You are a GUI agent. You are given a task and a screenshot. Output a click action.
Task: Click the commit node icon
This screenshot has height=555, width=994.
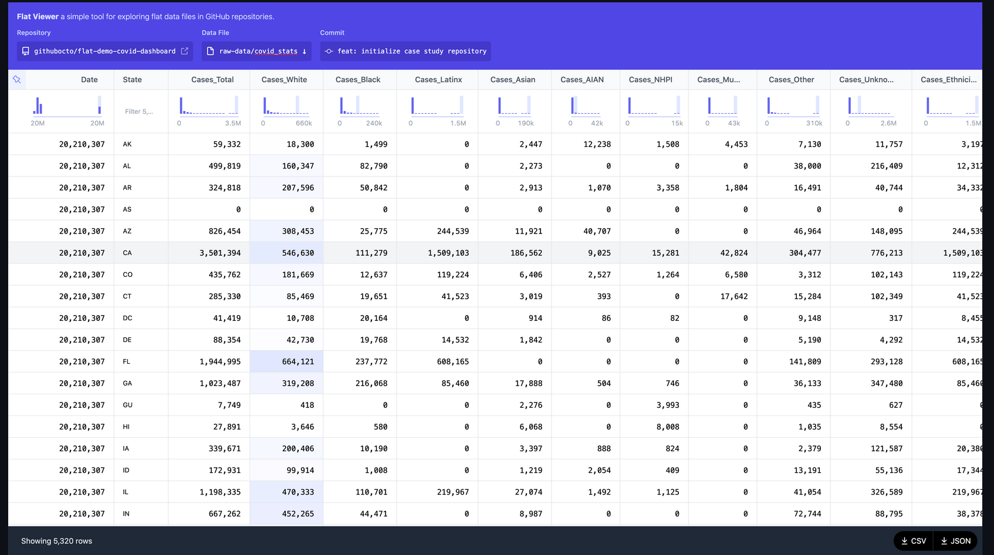tap(329, 51)
